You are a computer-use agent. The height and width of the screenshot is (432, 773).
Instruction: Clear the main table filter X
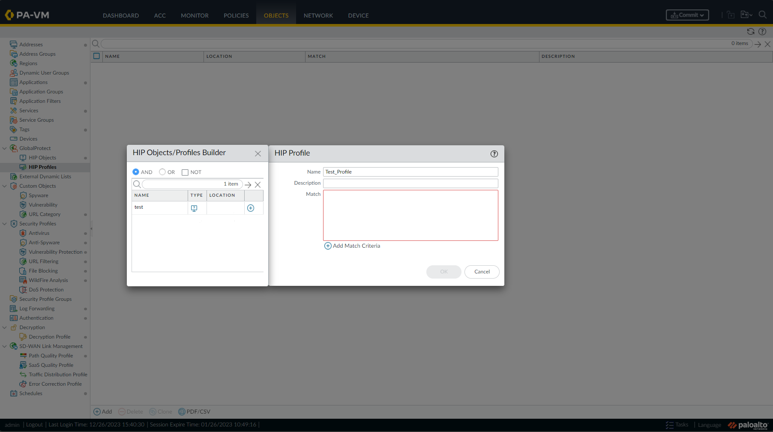coord(767,44)
